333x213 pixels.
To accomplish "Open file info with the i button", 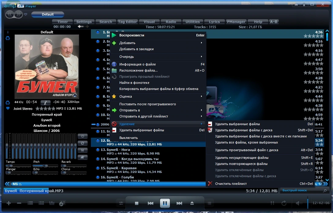I will click(x=45, y=103).
